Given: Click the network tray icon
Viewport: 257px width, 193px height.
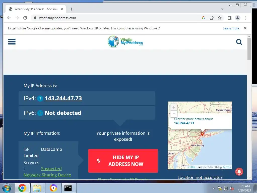Looking at the screenshot, I should pos(226,188).
